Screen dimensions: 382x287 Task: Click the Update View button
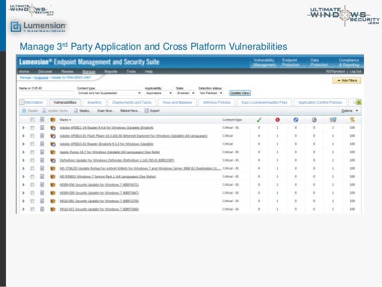240,93
